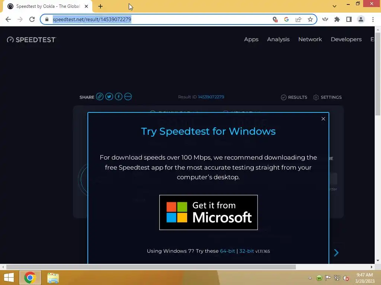Image resolution: width=381 pixels, height=285 pixels.
Task: Open the Analysis menu
Action: pos(278,39)
